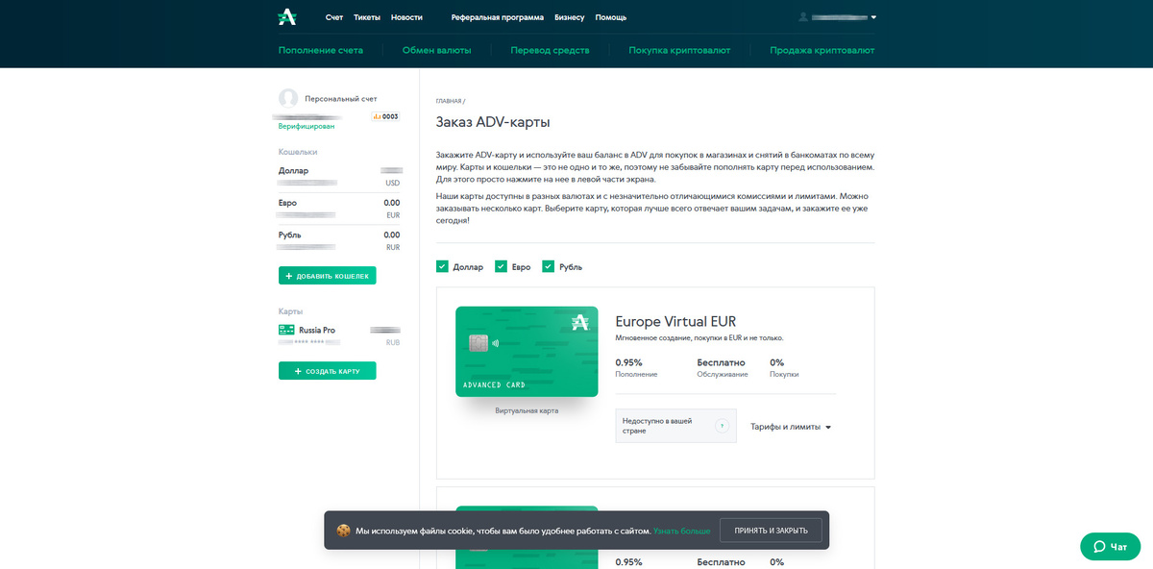This screenshot has height=569, width=1153.
Task: Toggle the Евро checkbox filter
Action: (x=501, y=266)
